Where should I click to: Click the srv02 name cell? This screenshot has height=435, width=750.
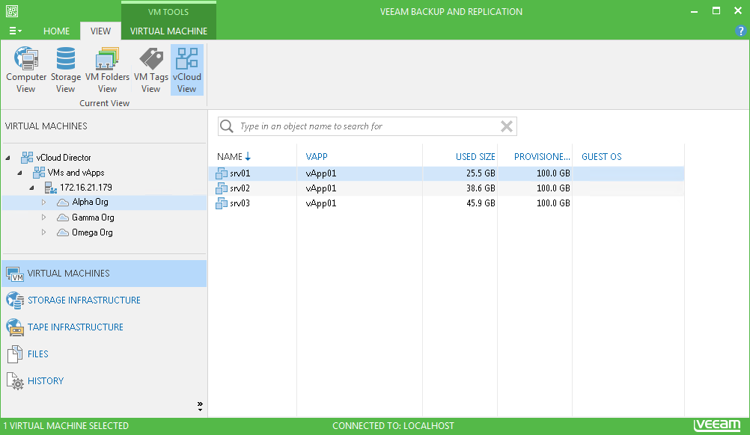pos(240,188)
